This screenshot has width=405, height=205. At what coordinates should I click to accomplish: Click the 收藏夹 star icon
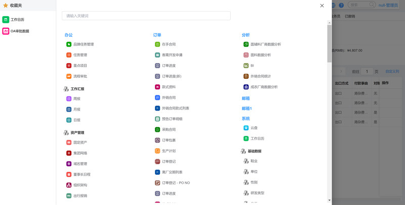click(6, 6)
